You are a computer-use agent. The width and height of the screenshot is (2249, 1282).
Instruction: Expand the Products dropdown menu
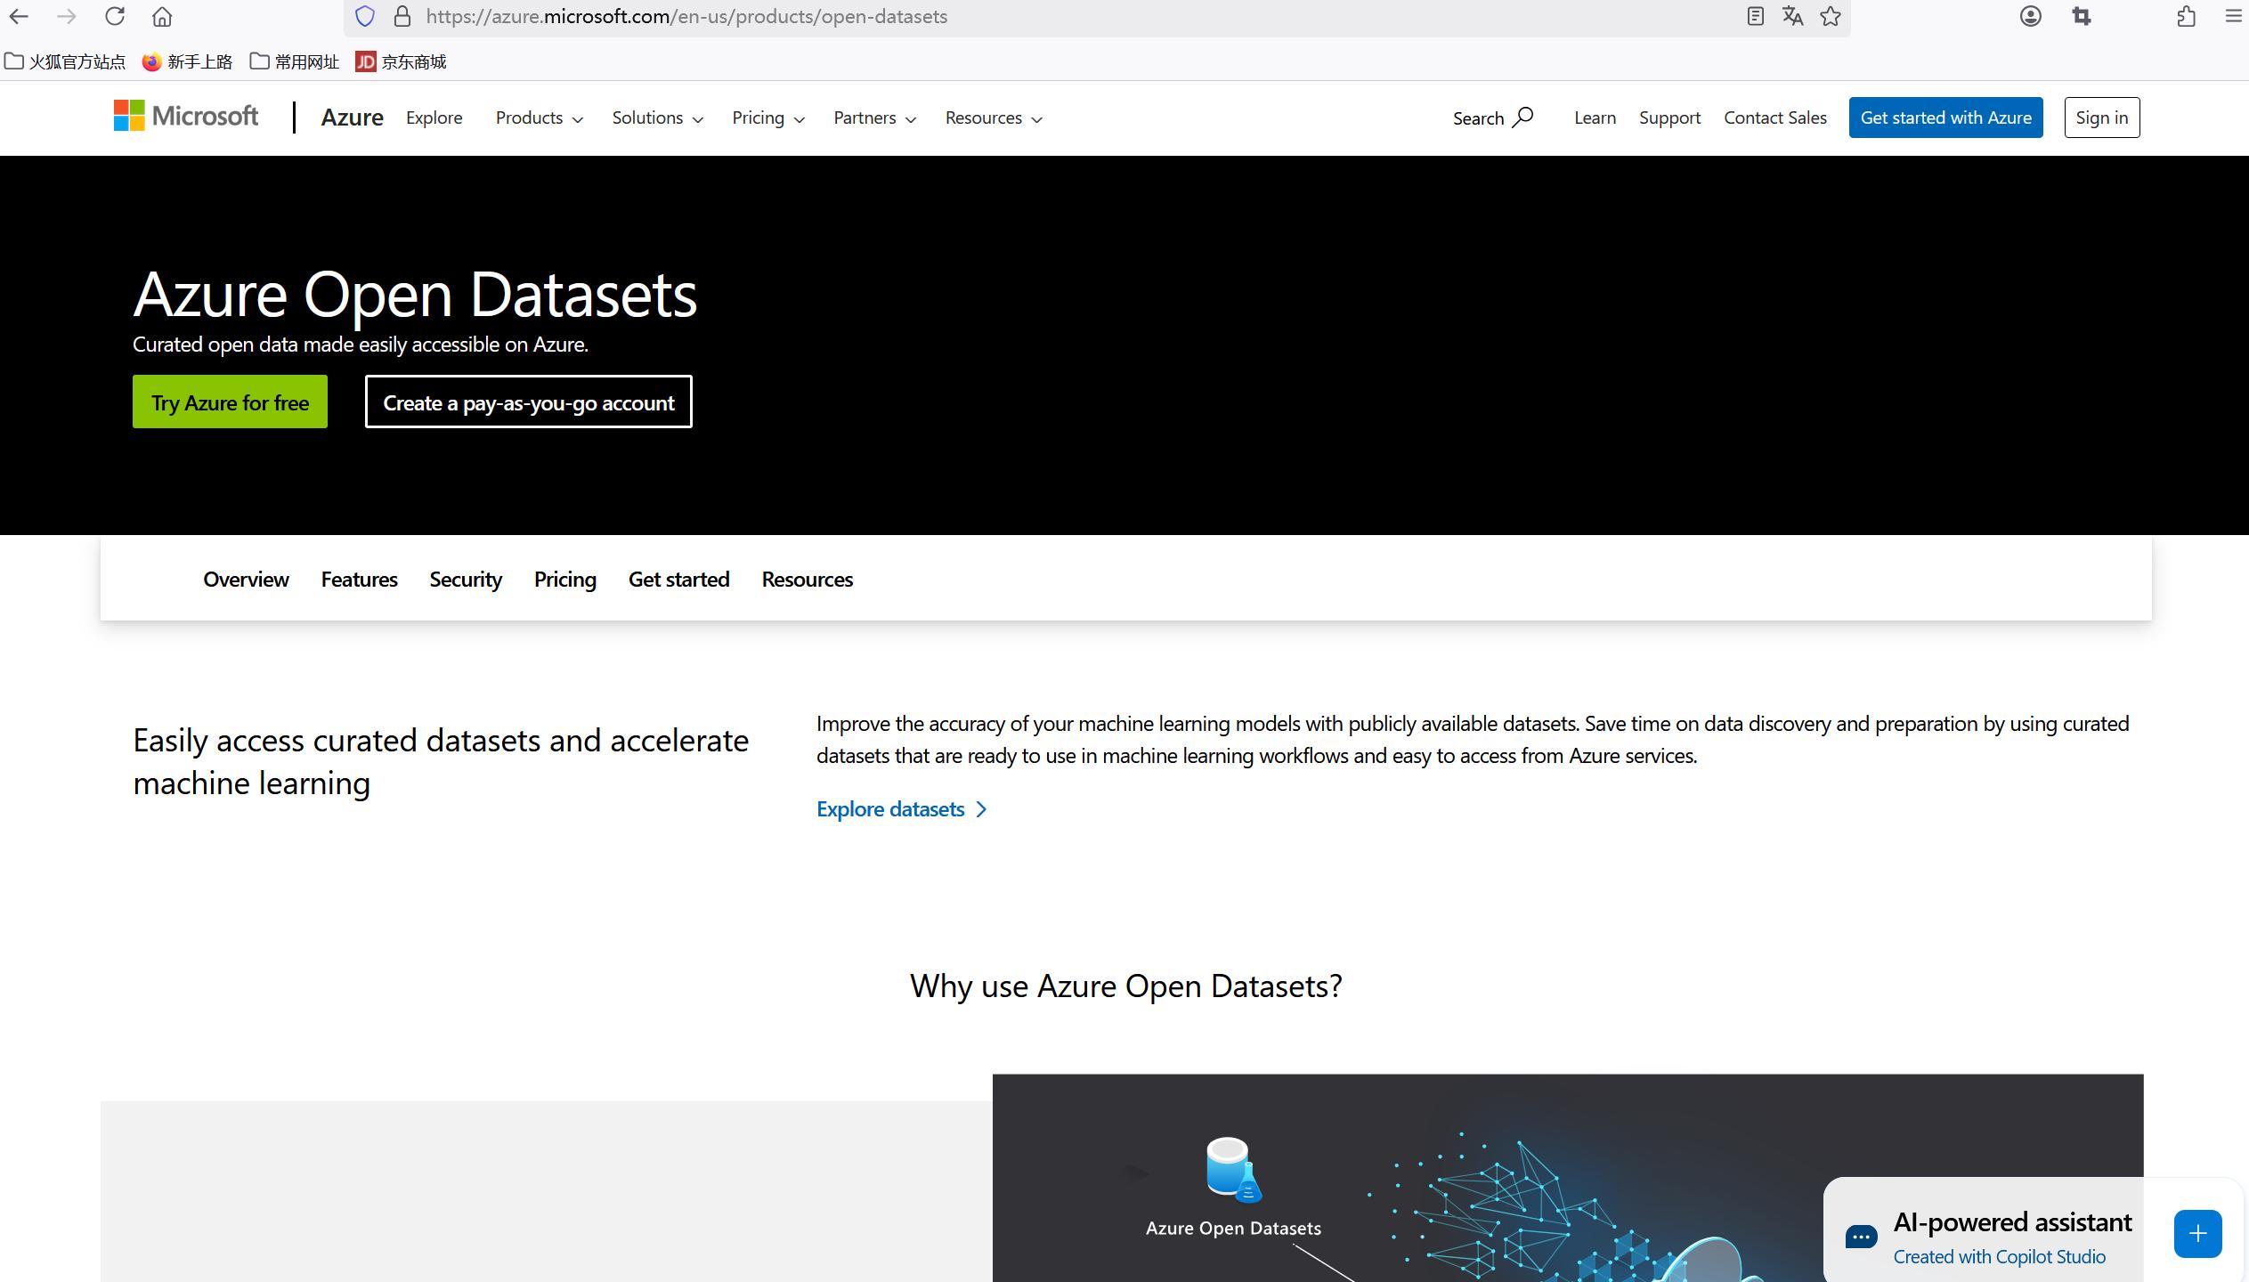tap(540, 118)
